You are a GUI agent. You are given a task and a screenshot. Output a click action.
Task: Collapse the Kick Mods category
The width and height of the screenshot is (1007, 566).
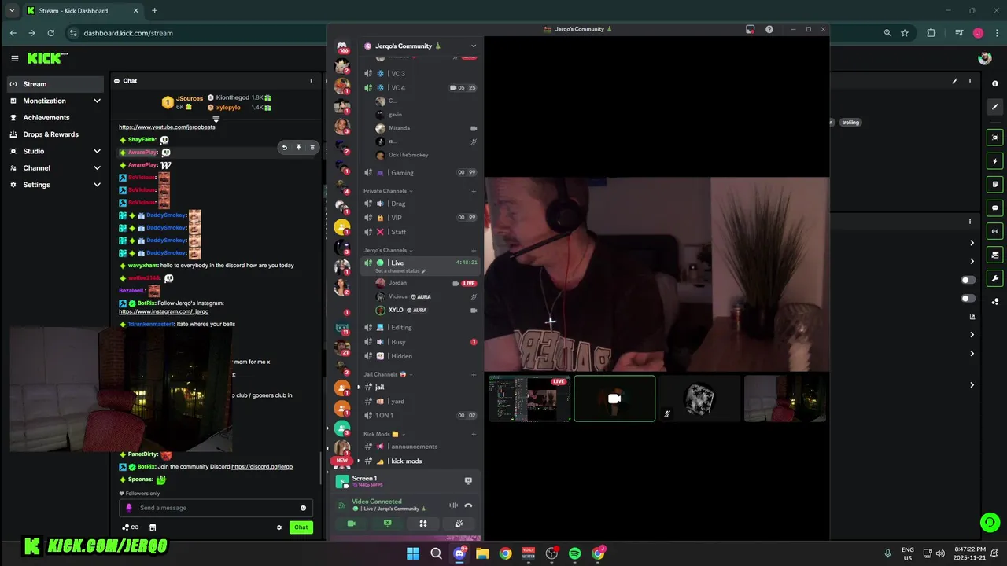click(x=385, y=434)
